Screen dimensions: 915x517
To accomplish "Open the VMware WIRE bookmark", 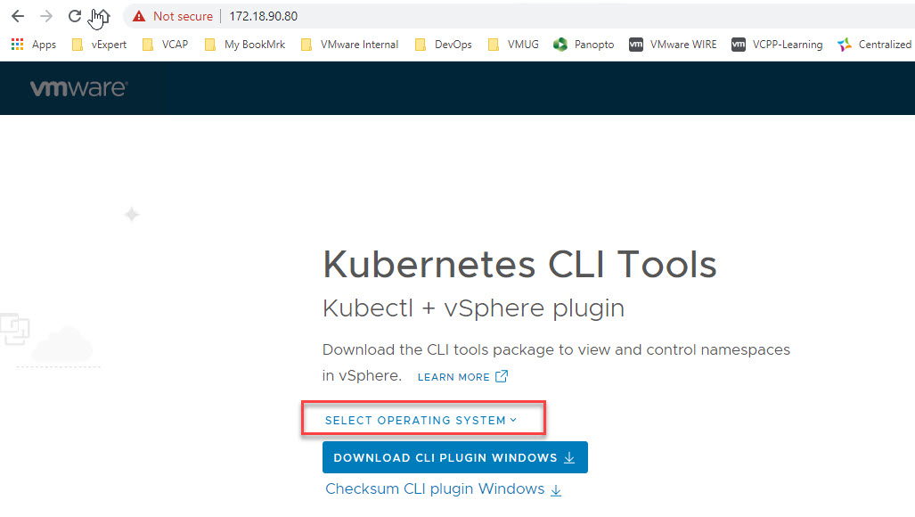I will pyautogui.click(x=673, y=45).
